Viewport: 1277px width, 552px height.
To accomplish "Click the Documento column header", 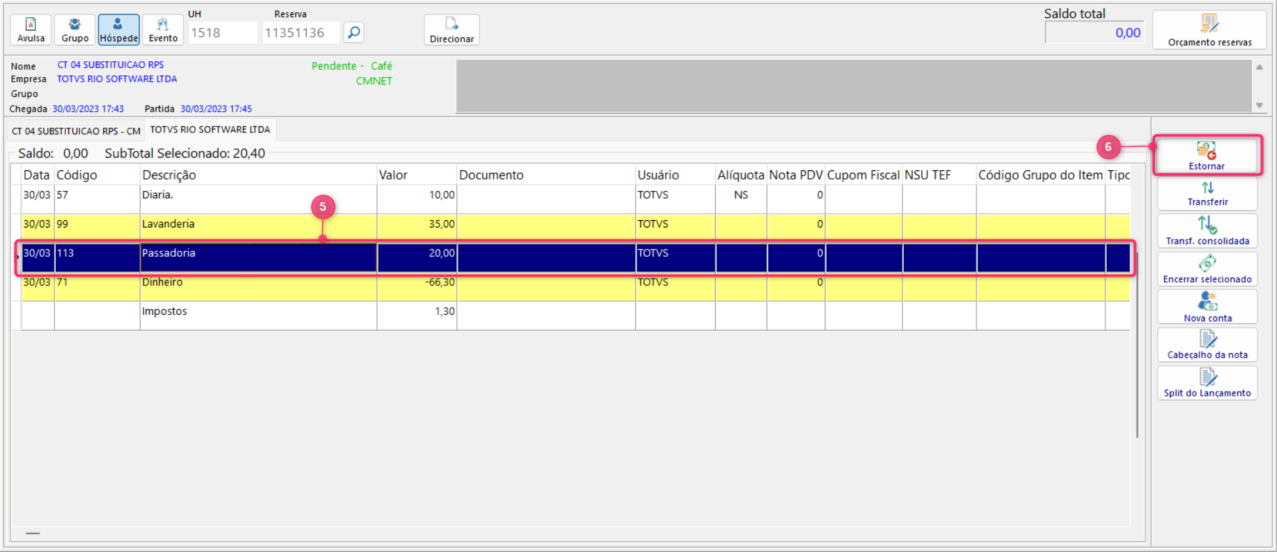I will (x=546, y=175).
